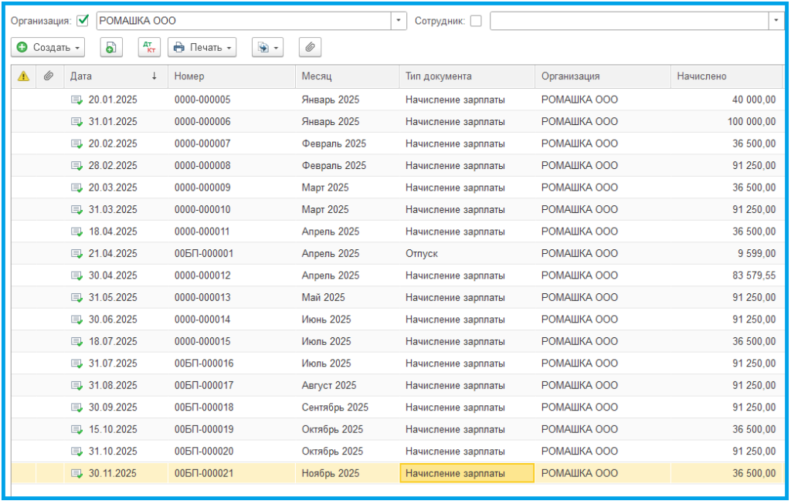Open the create-based-on dropdown button
Screen dimensions: 791x504
coord(268,48)
